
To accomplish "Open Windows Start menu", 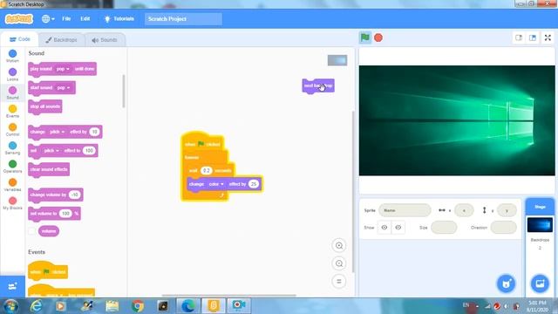I will tap(11, 306).
